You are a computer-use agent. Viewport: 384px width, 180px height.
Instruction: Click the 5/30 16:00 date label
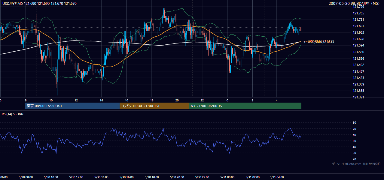(x=126, y=177)
